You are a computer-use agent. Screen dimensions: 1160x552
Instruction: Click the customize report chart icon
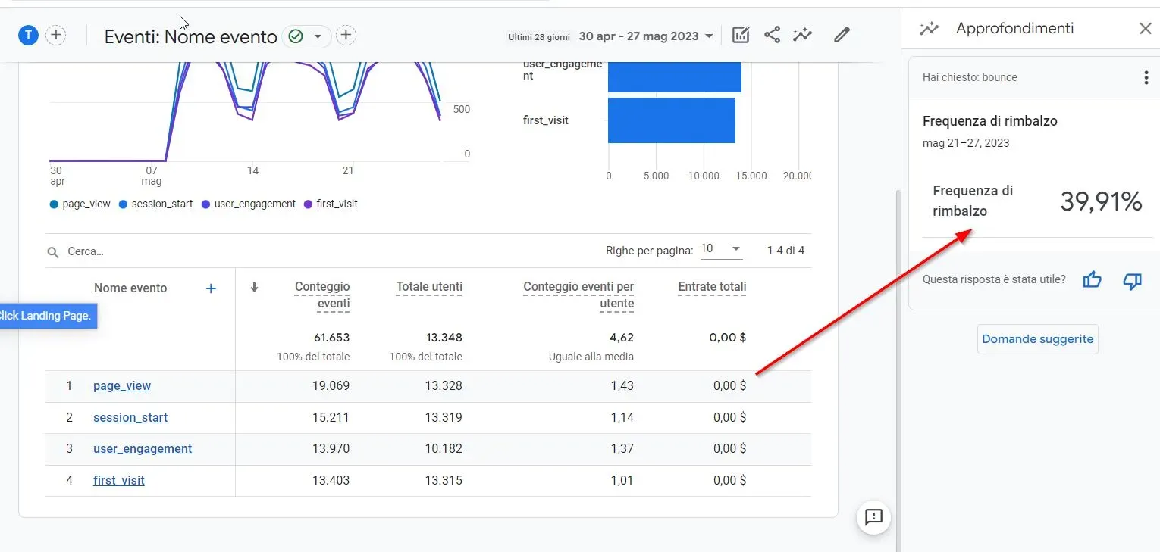pyautogui.click(x=741, y=35)
